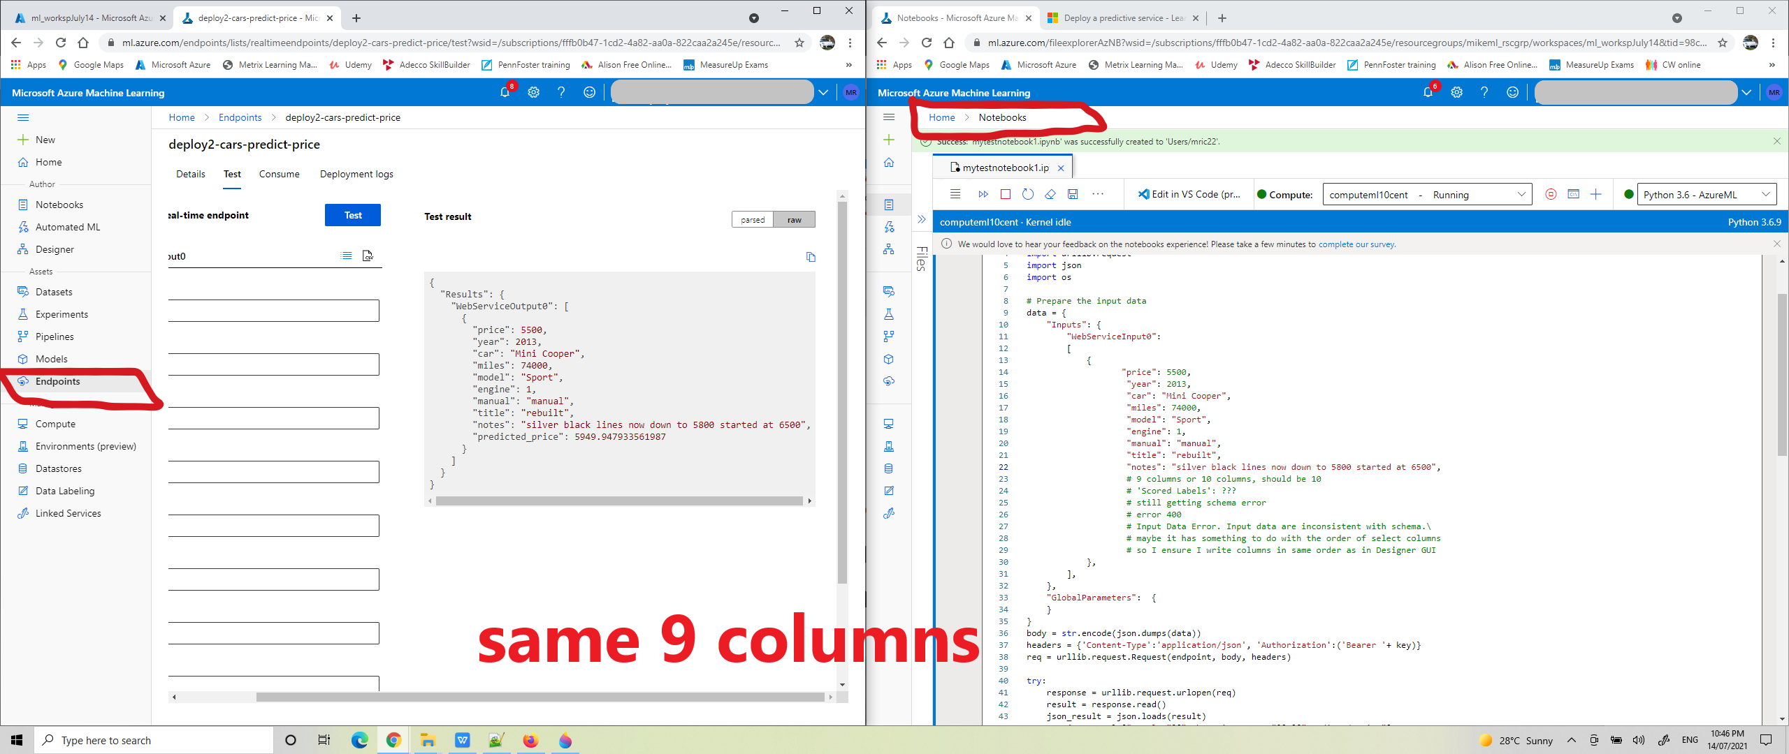Click the red stop kernel square icon
The image size is (1789, 754).
point(1006,195)
